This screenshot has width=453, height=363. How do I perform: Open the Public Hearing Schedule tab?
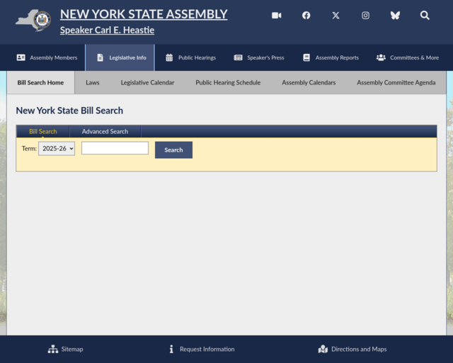coord(228,82)
